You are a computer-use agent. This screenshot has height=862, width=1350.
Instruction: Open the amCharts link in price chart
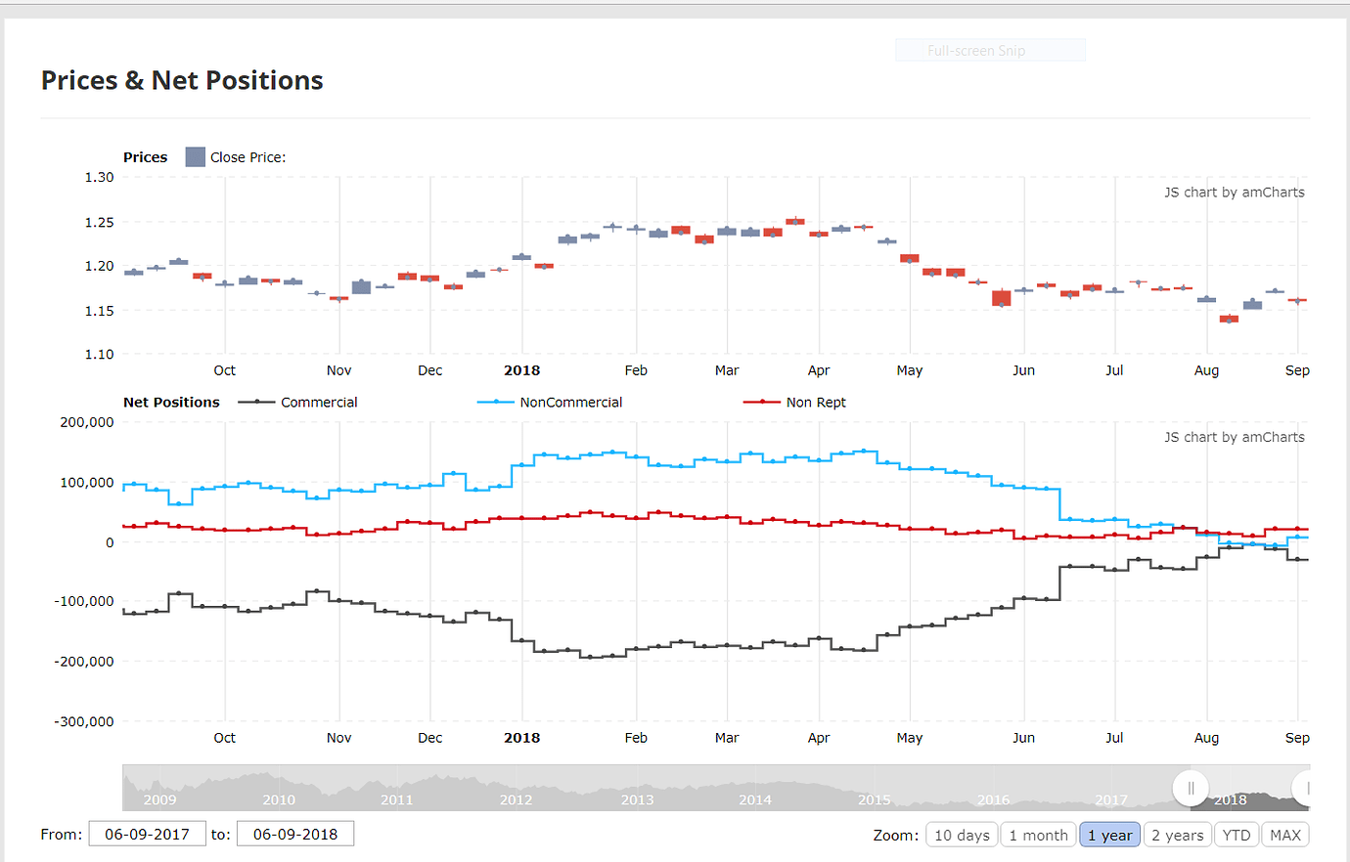coord(1234,193)
